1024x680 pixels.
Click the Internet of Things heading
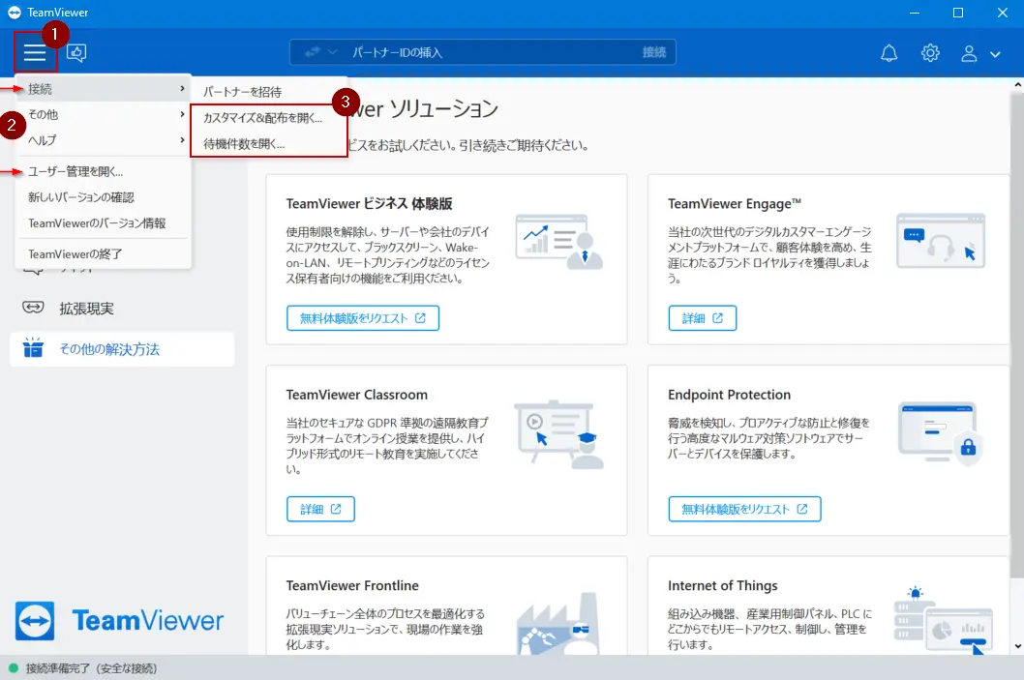tap(722, 586)
